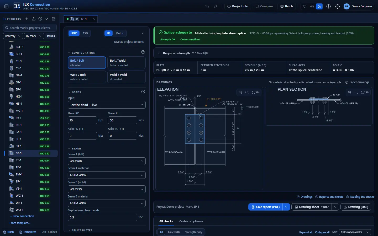The image size is (378, 236).
Task: Open Demo Engineer user avatar
Action: [x=346, y=6]
